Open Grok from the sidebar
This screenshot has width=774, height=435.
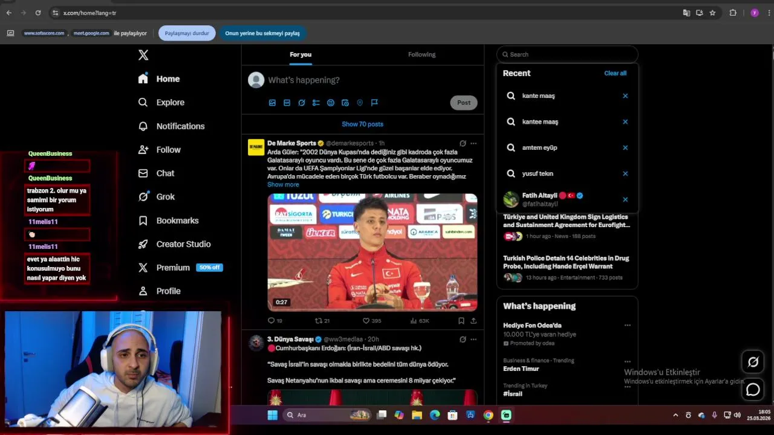156,196
